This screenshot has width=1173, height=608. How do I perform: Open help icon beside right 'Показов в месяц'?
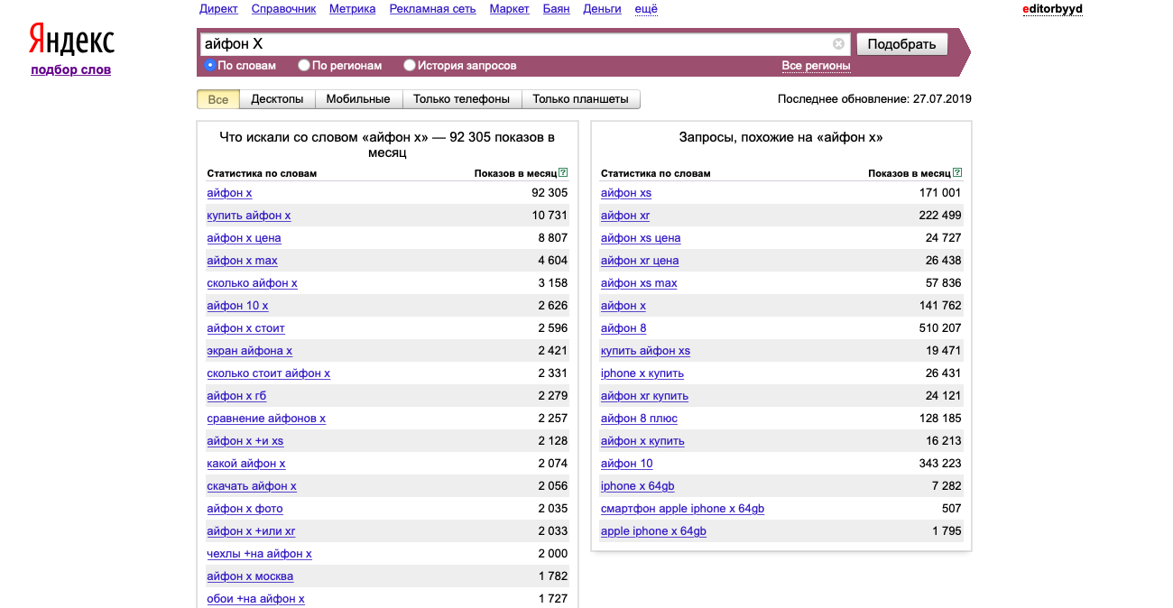tap(957, 172)
